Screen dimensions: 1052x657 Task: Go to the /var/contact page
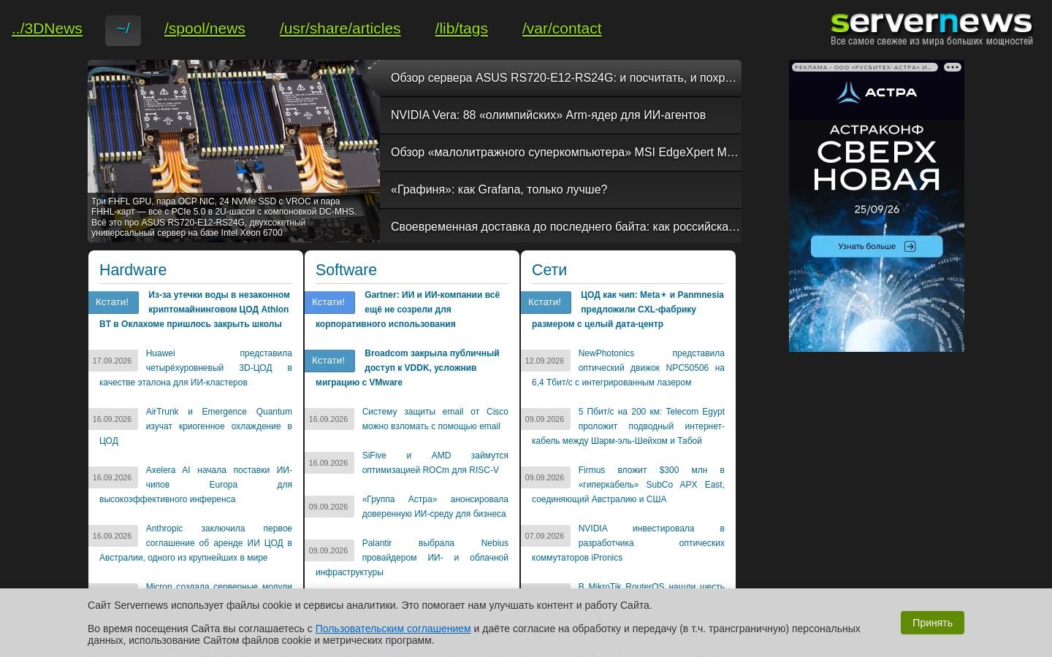[562, 28]
